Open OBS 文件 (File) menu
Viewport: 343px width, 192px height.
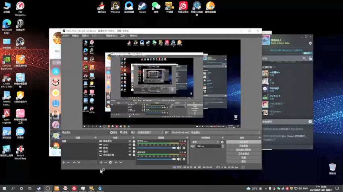(x=66, y=36)
